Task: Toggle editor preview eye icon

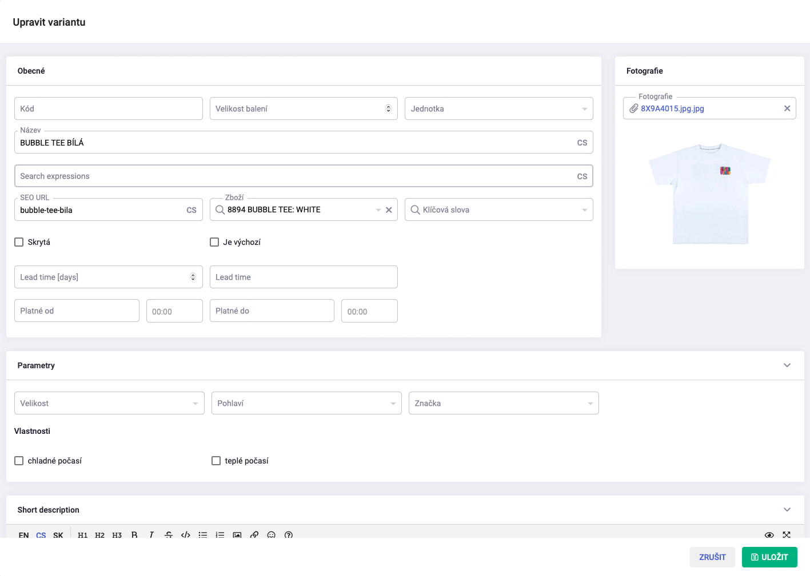Action: coord(769,535)
